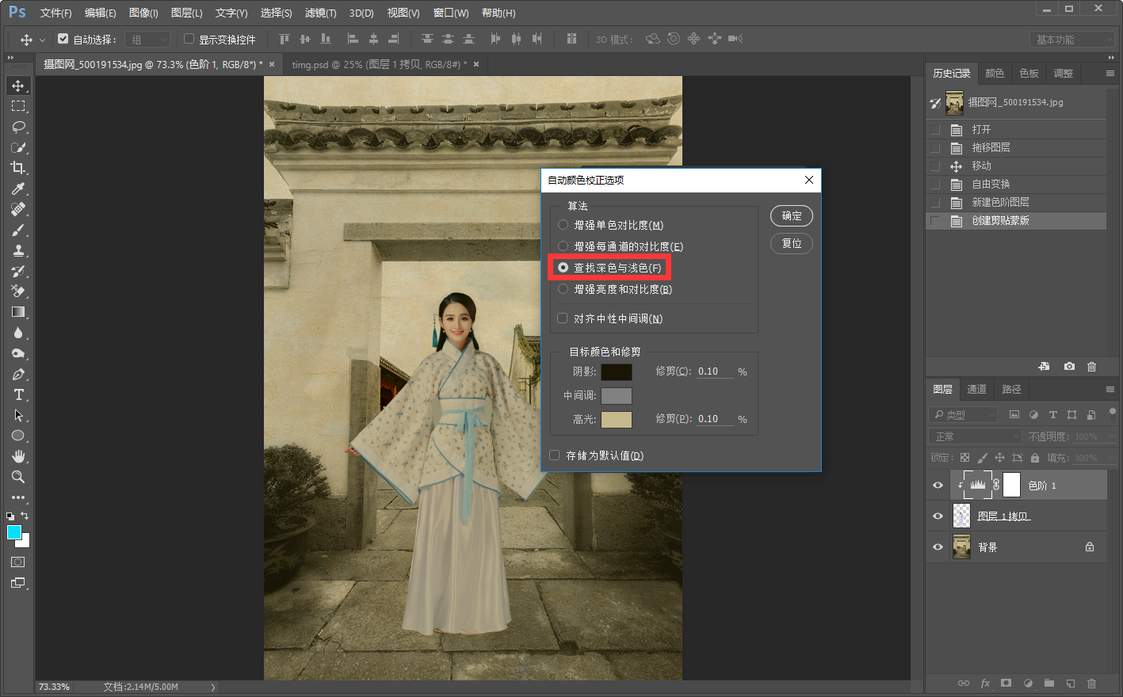This screenshot has width=1123, height=697.
Task: Select Enhance Monochromatic Contrast radio option
Action: (563, 225)
